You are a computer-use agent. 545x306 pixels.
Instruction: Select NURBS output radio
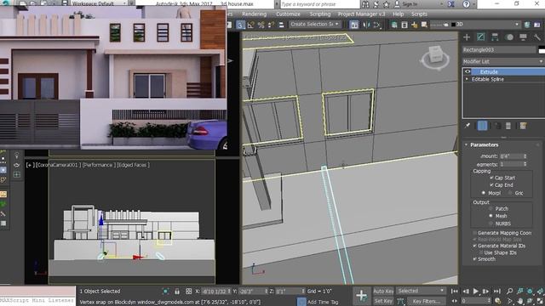tap(490, 224)
